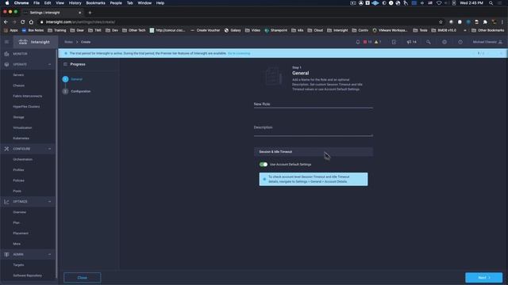508x285 pixels.
Task: Open Chrome three-dot menu
Action: (x=502, y=22)
